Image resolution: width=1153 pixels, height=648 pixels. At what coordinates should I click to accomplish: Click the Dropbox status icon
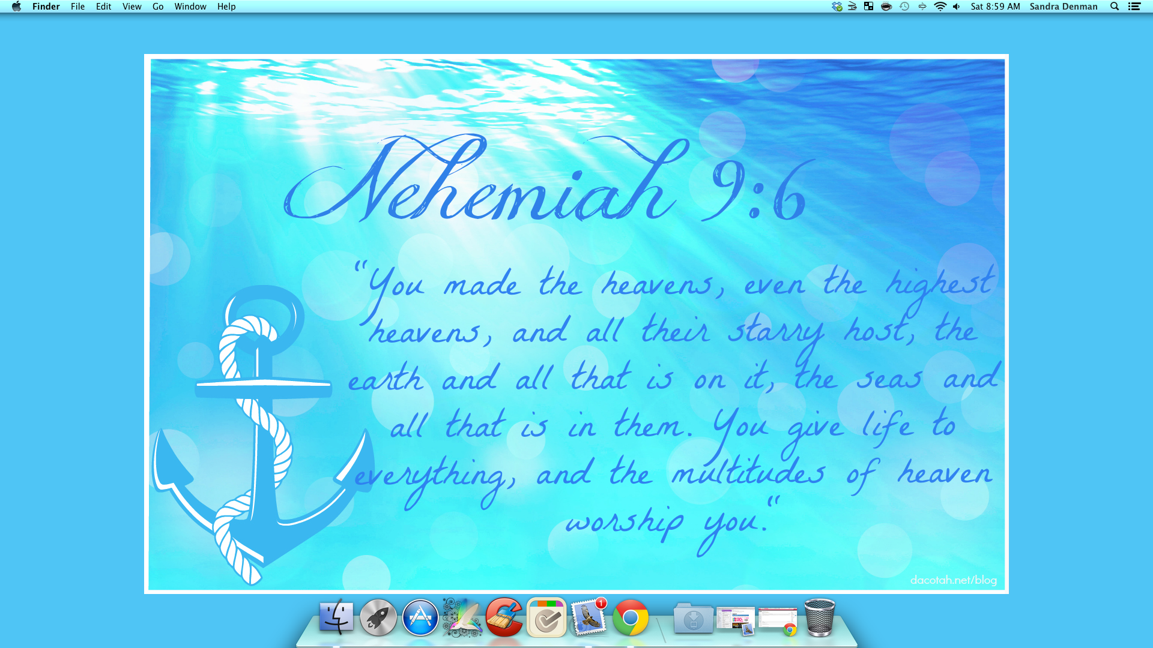tap(837, 7)
